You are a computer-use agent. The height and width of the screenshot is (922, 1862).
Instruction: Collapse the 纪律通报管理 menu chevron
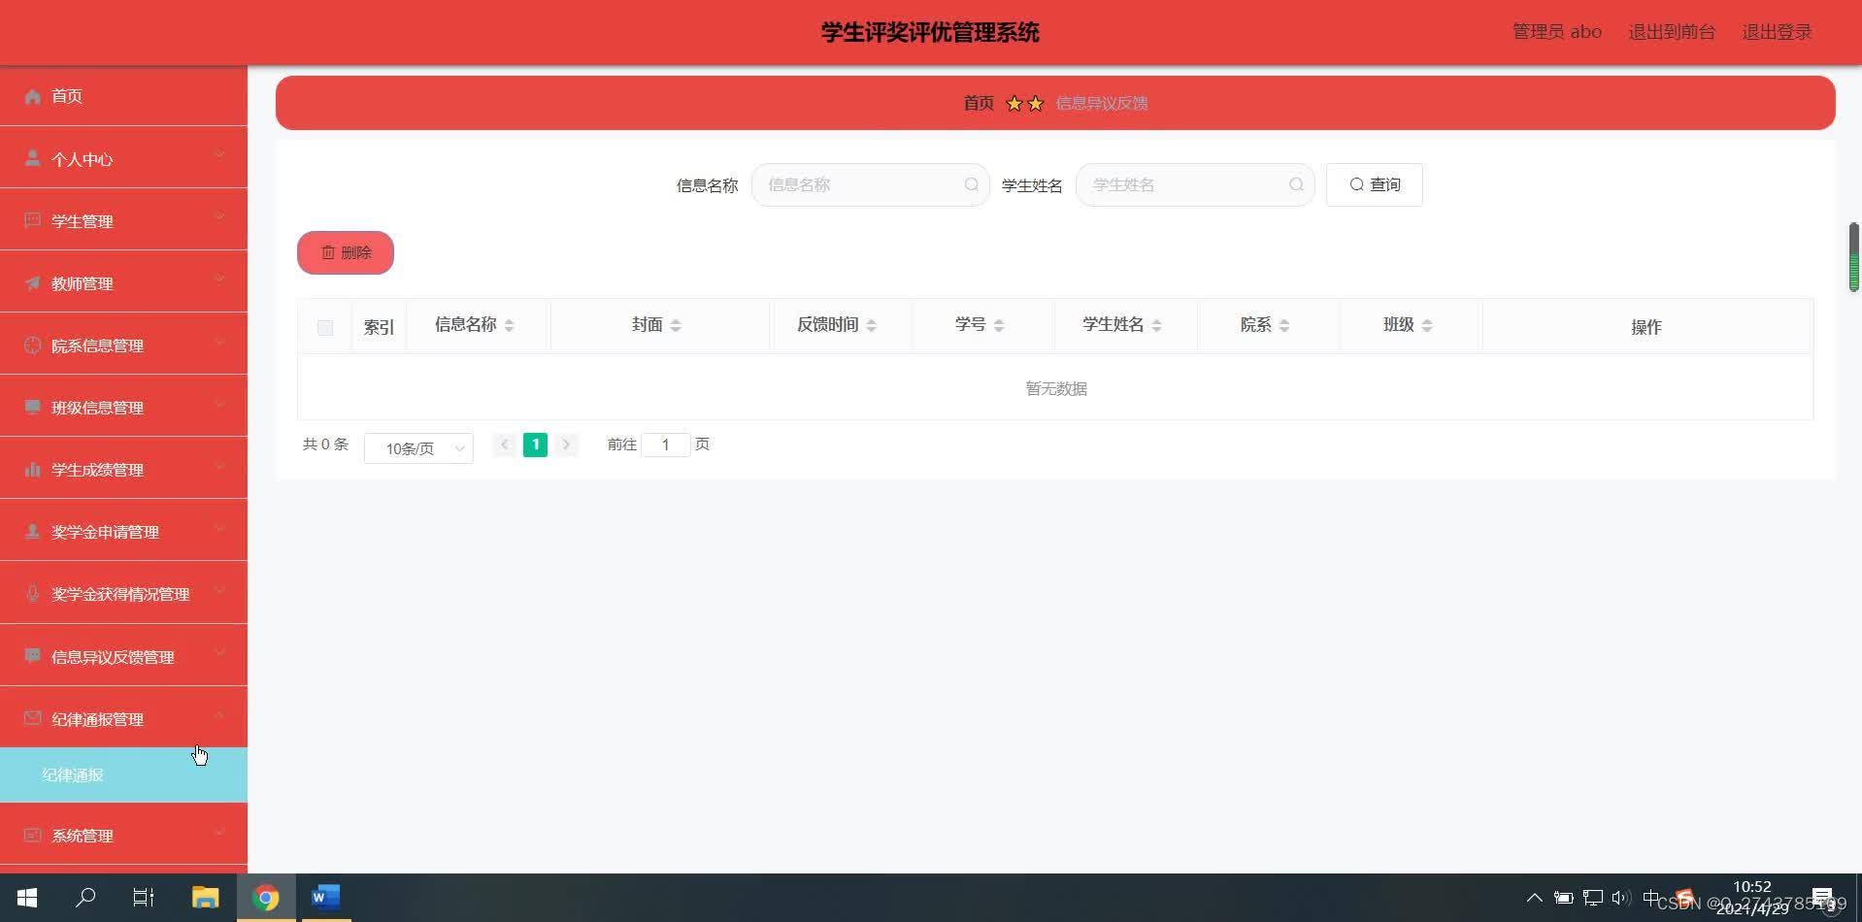219,715
